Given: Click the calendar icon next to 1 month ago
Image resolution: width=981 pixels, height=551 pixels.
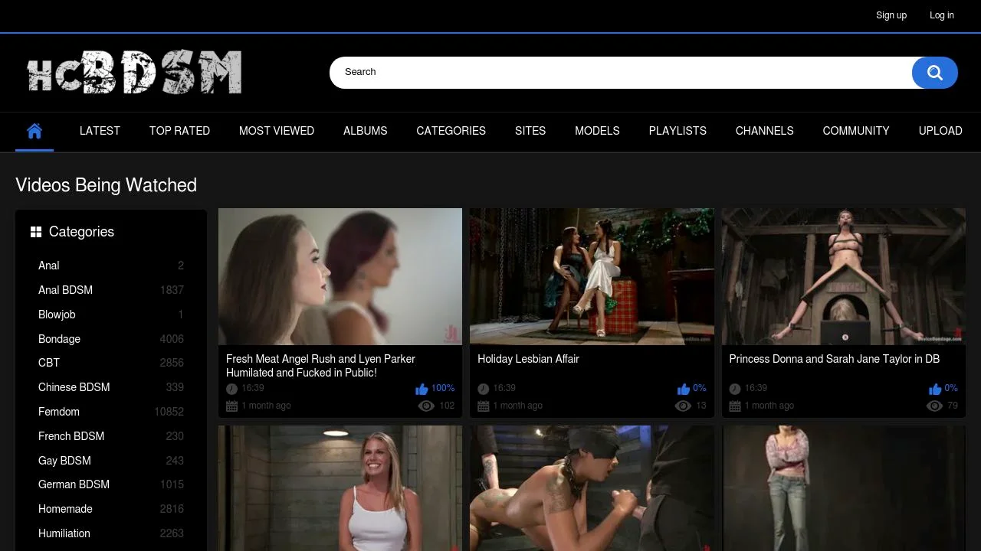Looking at the screenshot, I should coord(231,406).
